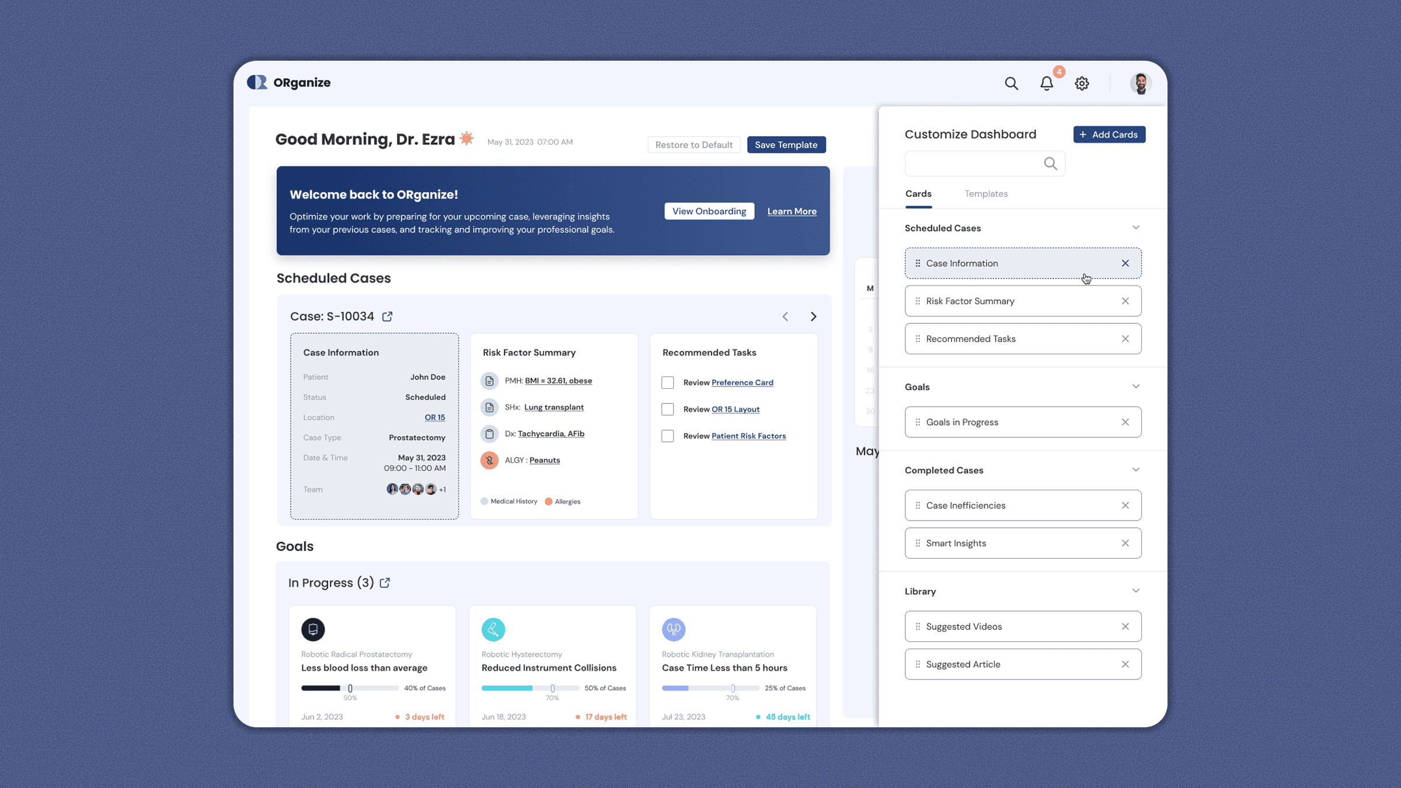Screen dimensions: 1401x788
Task: Click Less blood loss progress slider handle
Action: (350, 688)
